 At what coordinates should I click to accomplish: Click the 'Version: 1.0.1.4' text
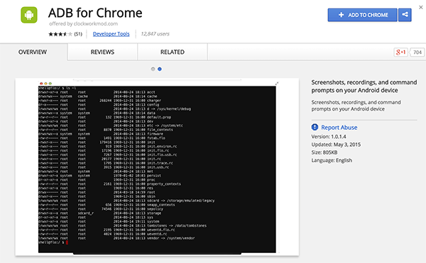(x=329, y=136)
